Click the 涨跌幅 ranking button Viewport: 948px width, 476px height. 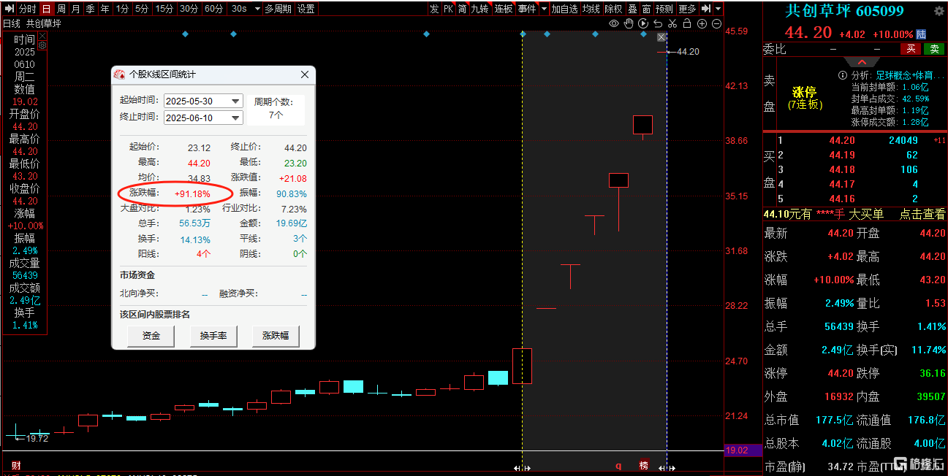276,336
